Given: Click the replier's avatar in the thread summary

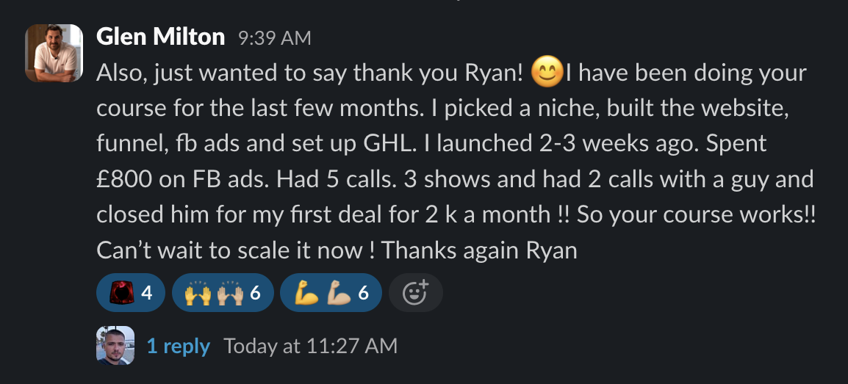Looking at the screenshot, I should coord(115,345).
